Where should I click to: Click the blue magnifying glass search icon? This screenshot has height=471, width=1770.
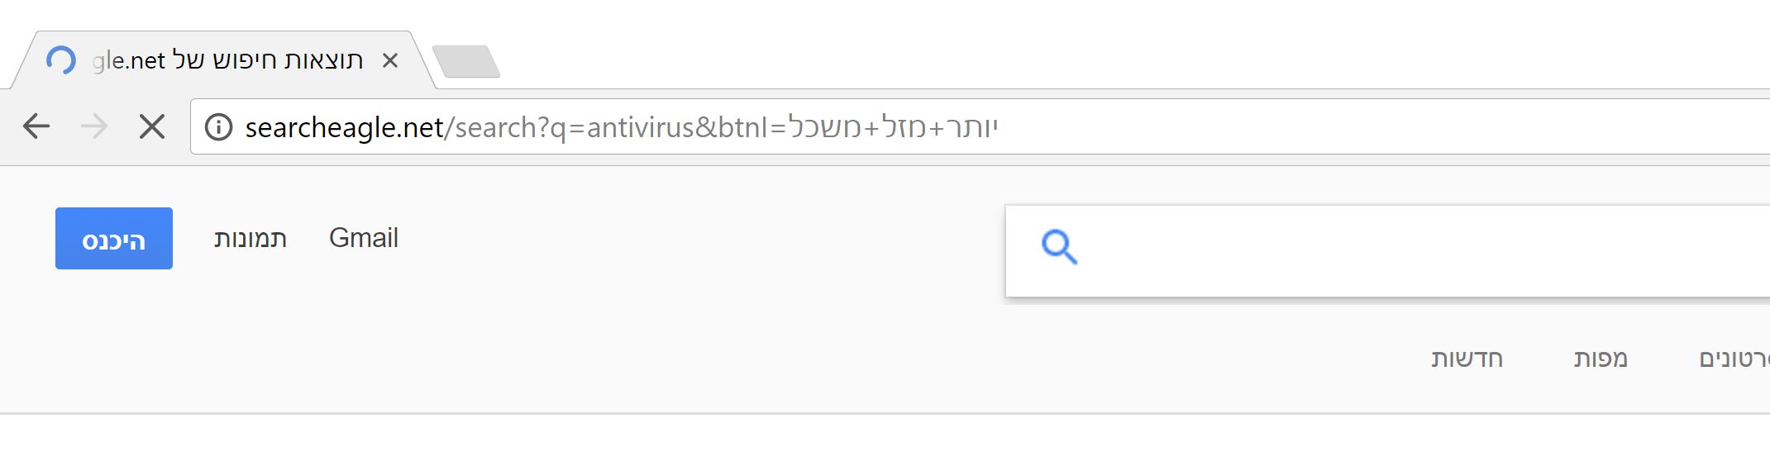point(1059,247)
